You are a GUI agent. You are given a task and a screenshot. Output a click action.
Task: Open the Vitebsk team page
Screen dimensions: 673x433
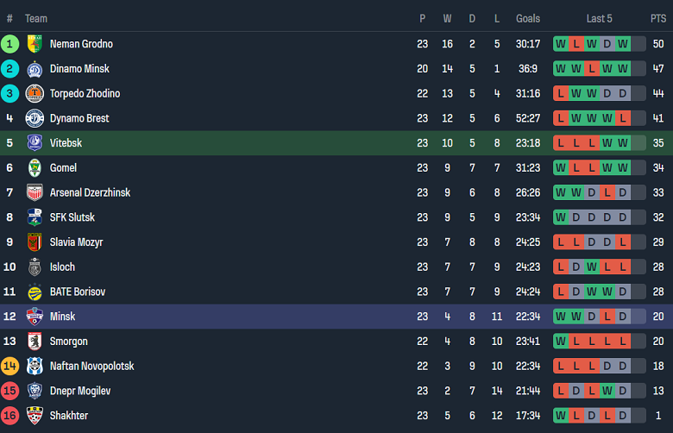(66, 143)
